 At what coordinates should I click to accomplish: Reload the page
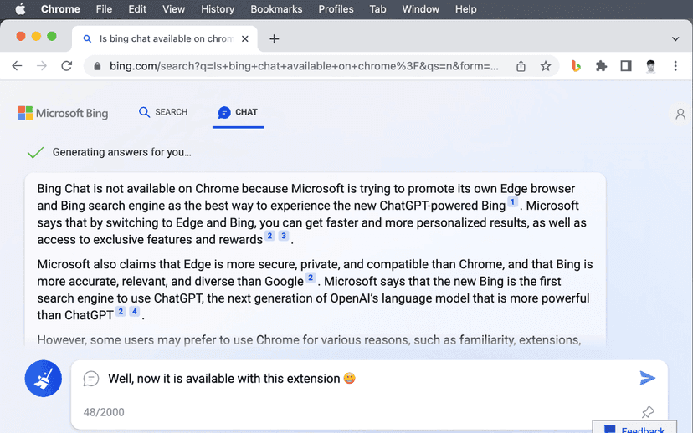pyautogui.click(x=67, y=66)
